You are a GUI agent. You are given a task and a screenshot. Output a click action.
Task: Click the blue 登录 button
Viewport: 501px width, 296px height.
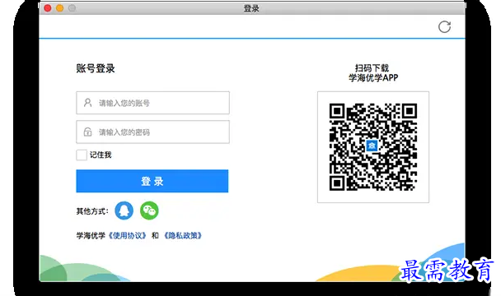coord(152,181)
